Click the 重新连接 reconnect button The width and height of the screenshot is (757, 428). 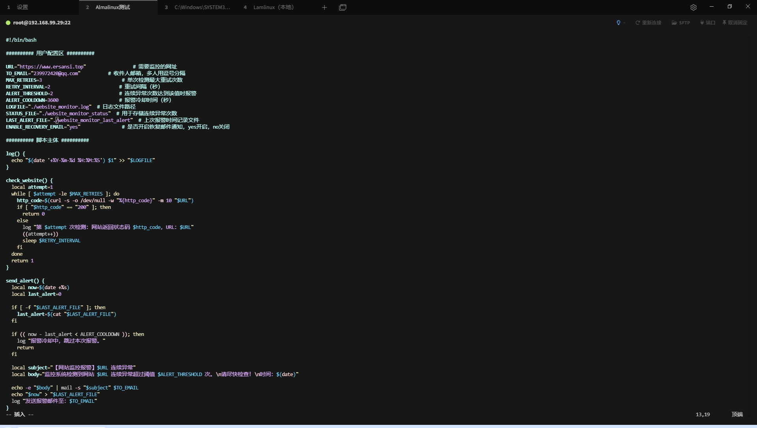click(x=648, y=23)
